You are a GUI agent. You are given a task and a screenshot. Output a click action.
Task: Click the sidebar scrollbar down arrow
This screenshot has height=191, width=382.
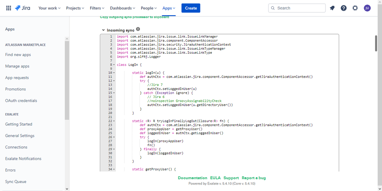(x=67, y=189)
